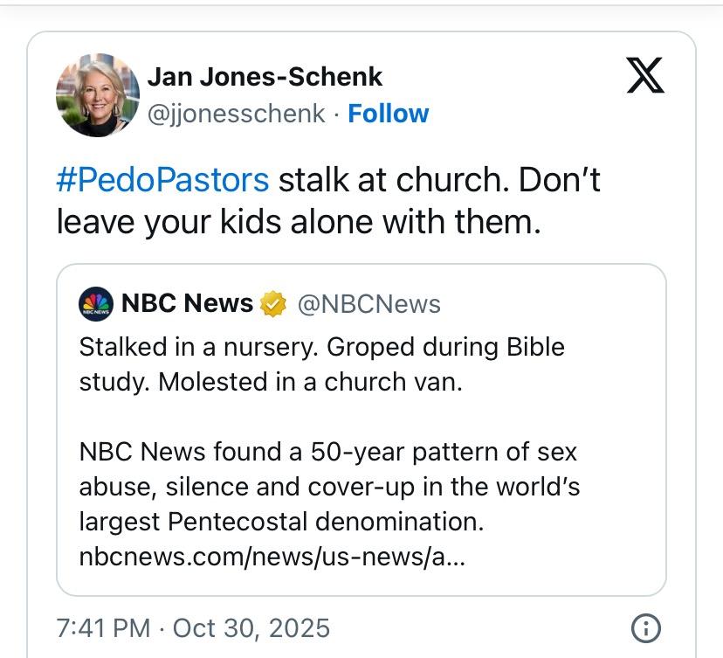
Task: Click the @NBCNews handle
Action: coord(369,304)
